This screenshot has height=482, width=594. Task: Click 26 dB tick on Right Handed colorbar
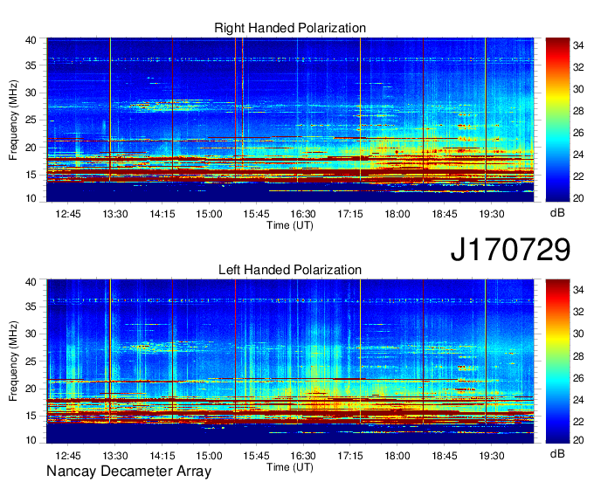coord(578,133)
